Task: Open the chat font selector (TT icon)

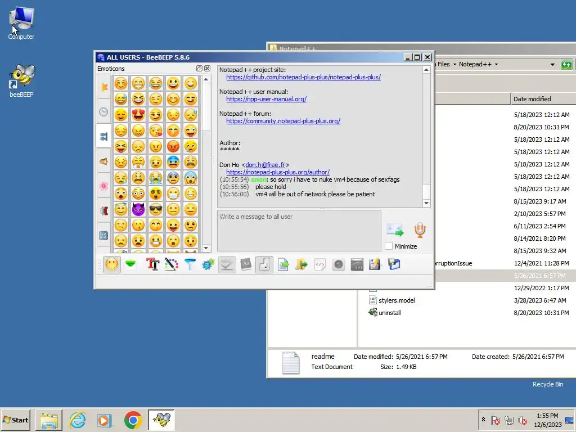Action: pyautogui.click(x=153, y=264)
